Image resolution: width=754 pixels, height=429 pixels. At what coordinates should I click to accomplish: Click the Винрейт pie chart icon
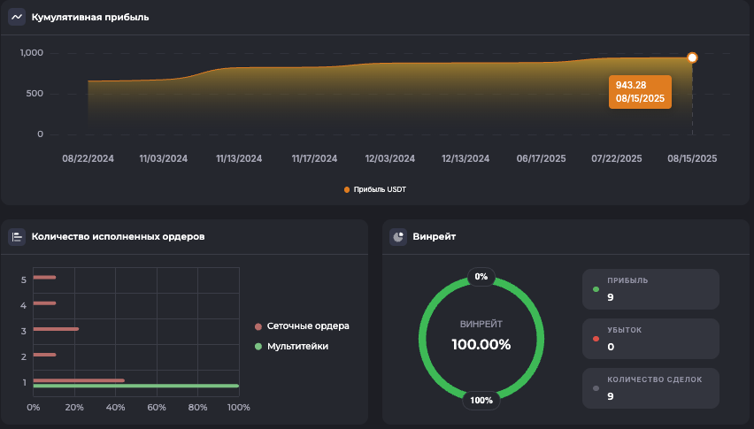(x=398, y=237)
